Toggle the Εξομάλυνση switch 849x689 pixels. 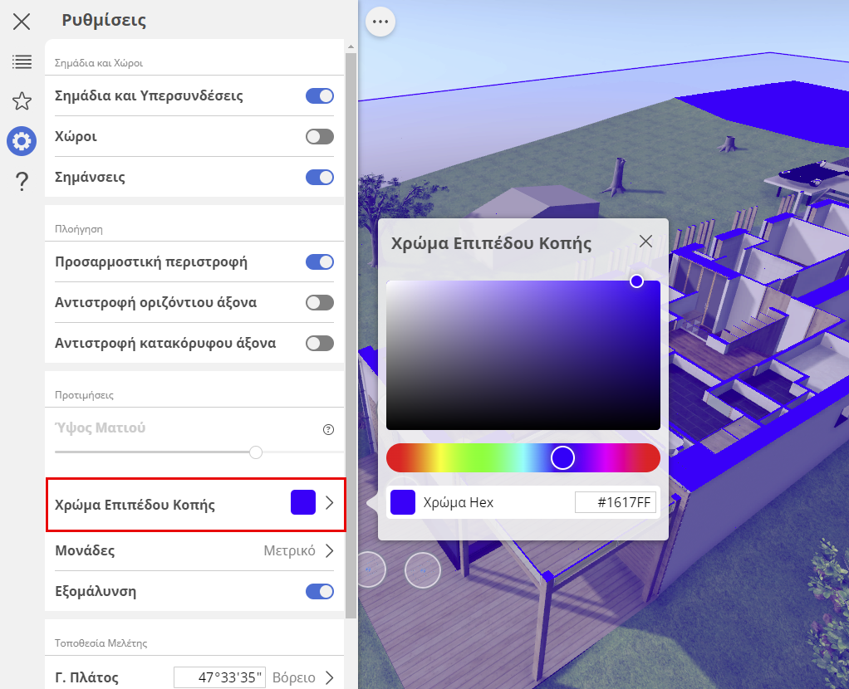pyautogui.click(x=320, y=592)
